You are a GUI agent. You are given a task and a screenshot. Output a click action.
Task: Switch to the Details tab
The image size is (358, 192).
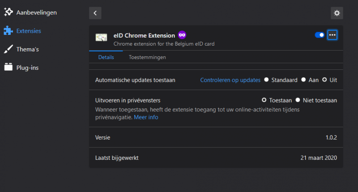tap(106, 57)
